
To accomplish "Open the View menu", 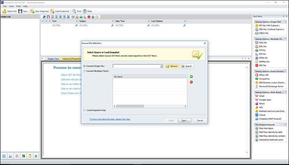I will tap(11, 6).
